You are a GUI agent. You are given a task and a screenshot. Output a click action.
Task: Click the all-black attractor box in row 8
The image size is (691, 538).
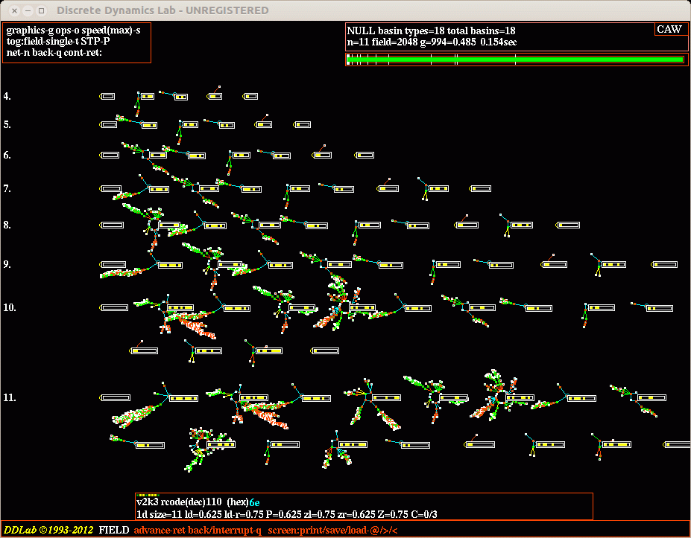click(x=112, y=225)
